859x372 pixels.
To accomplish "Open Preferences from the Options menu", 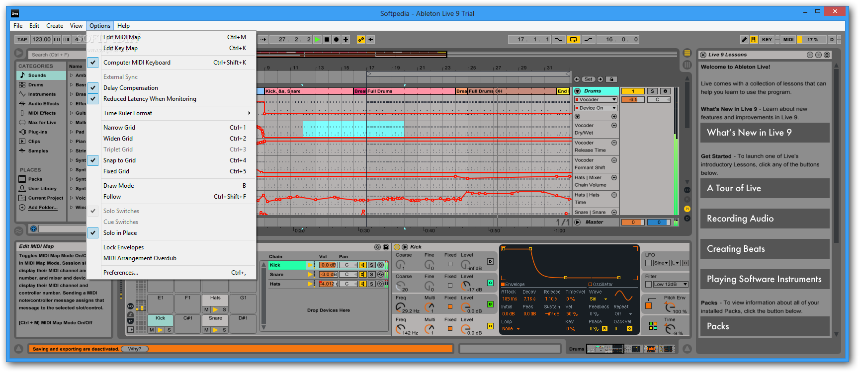I will coord(171,273).
